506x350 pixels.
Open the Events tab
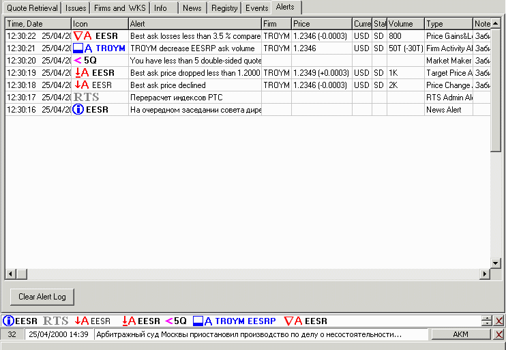pyautogui.click(x=257, y=8)
